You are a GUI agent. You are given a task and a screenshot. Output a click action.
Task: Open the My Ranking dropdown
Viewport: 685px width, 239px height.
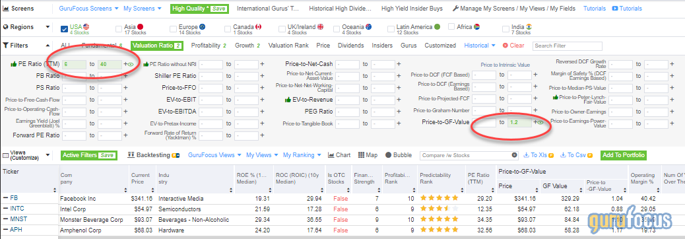pyautogui.click(x=302, y=155)
